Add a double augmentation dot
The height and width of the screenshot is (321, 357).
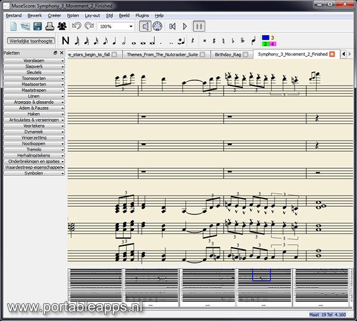tap(171, 43)
